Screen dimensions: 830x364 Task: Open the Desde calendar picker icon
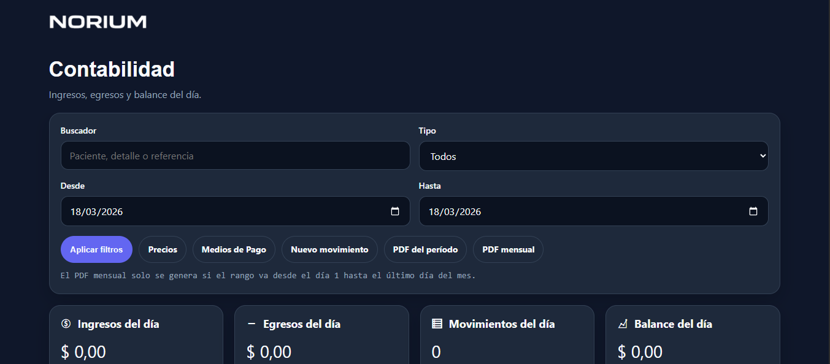tap(395, 211)
